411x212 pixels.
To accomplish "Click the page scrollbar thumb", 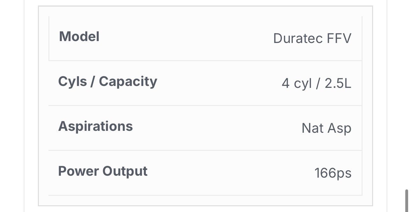I will click(407, 201).
